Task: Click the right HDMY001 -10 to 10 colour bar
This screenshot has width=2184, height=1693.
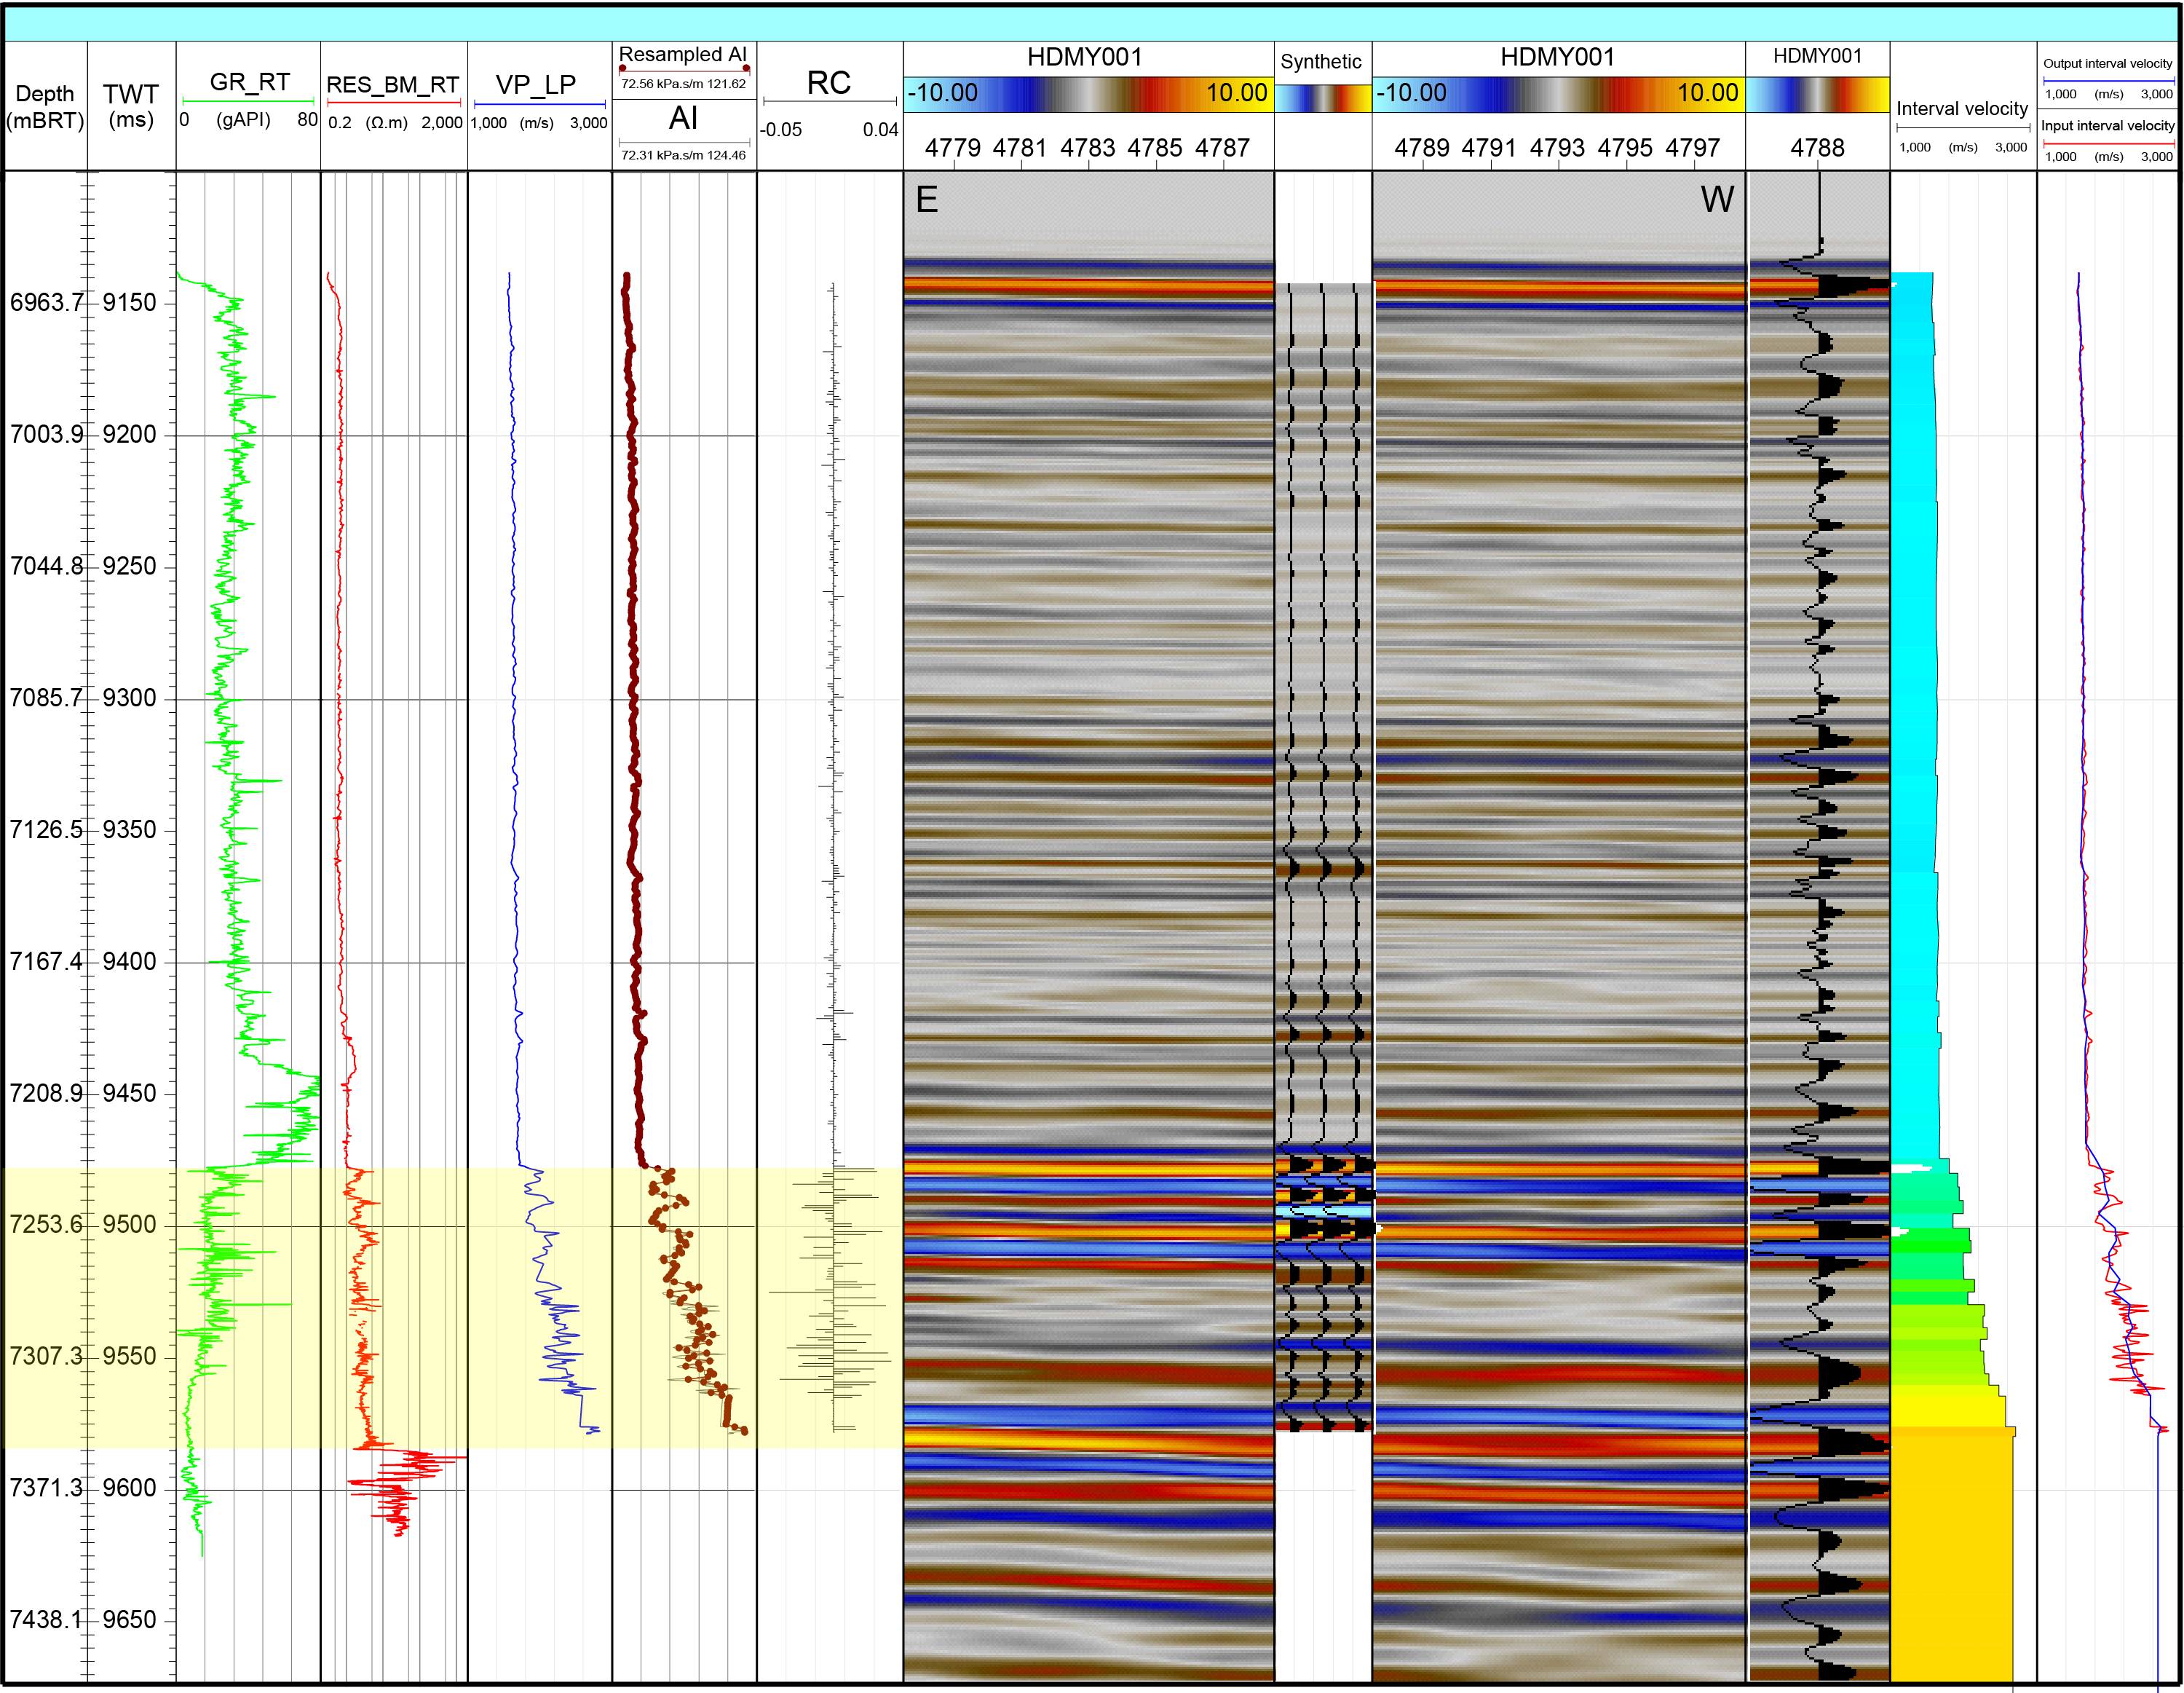Action: click(1557, 93)
